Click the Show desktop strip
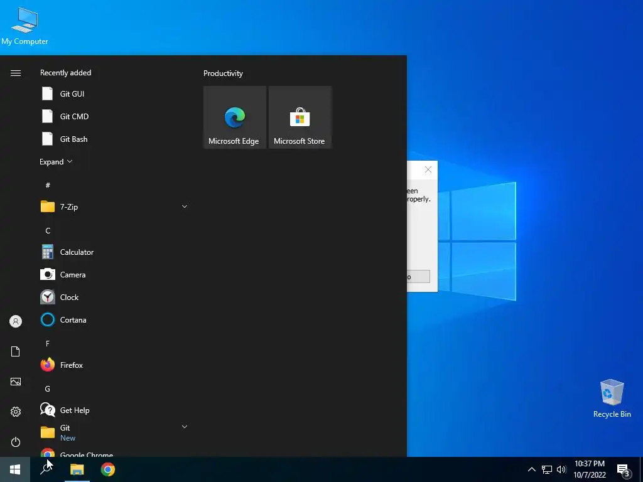643x482 pixels. 641,469
